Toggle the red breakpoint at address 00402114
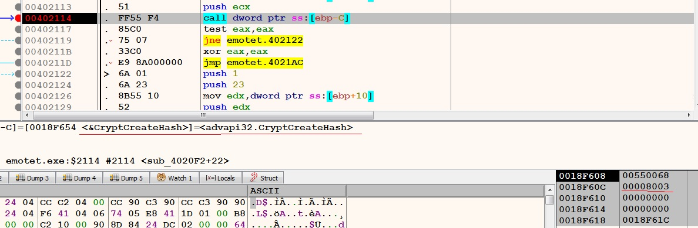The height and width of the screenshot is (228, 698). [x=18, y=18]
